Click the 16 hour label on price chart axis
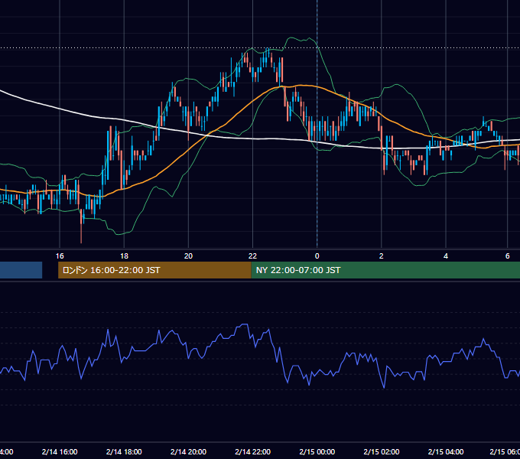The width and height of the screenshot is (520, 459). click(x=60, y=256)
